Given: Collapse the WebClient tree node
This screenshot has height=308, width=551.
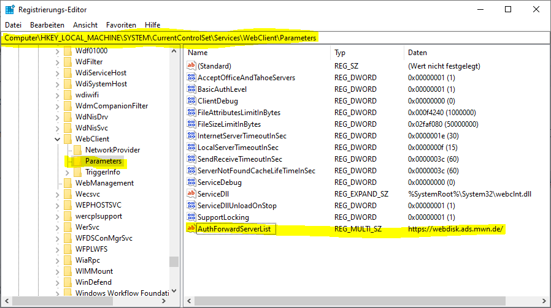Looking at the screenshot, I should (x=57, y=139).
